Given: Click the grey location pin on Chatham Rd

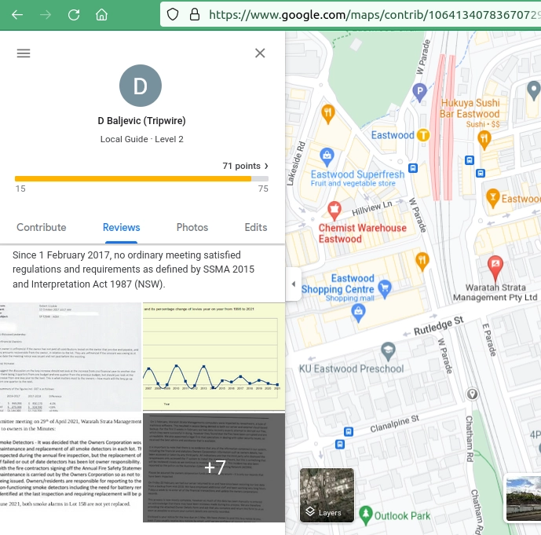Looking at the screenshot, I should (x=472, y=394).
